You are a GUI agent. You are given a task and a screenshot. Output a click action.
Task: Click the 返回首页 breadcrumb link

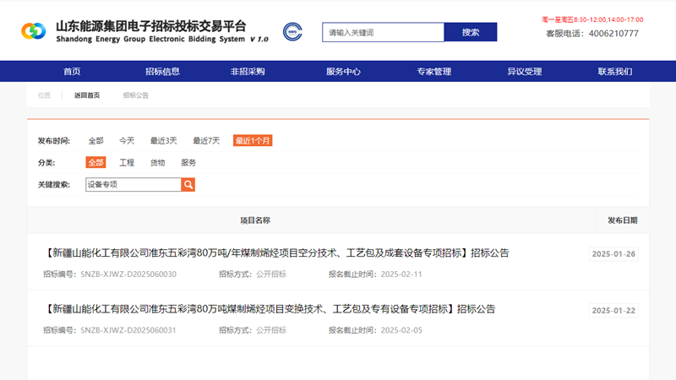coord(87,95)
